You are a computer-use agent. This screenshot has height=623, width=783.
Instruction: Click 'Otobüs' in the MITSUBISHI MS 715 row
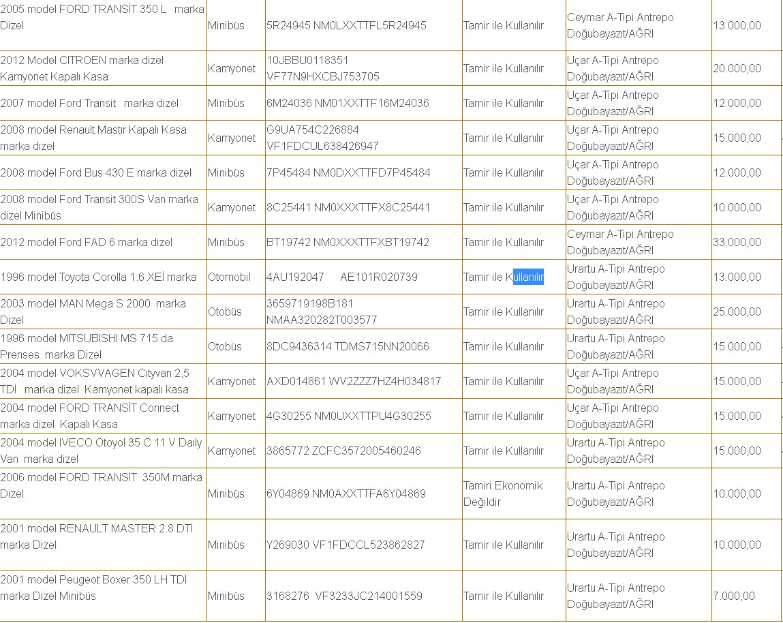pos(225,347)
